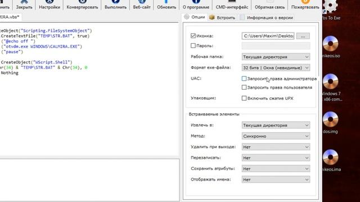Click the Конвертировать toolbar button
The width and height of the screenshot is (360, 202).
(x=82, y=5)
